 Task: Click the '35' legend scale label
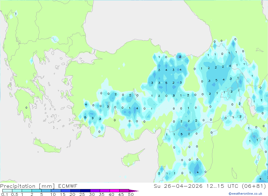(x=102, y=194)
